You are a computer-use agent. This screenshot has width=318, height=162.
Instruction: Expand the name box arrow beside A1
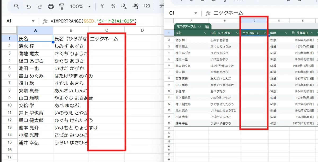(33, 21)
